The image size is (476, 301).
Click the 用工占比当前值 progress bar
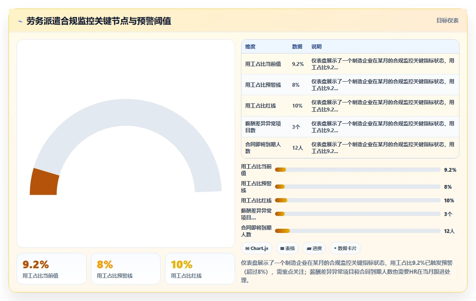pos(357,170)
